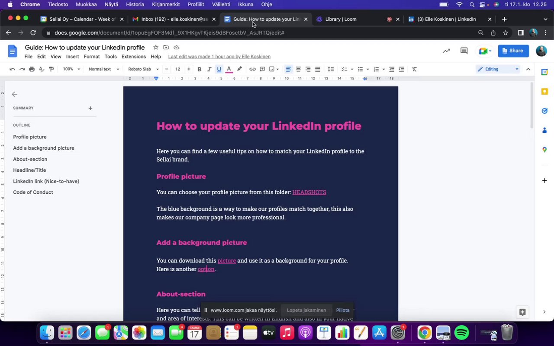Screen dimensions: 554x346
Task: Insert a link from the toolbar
Action: click(252, 69)
